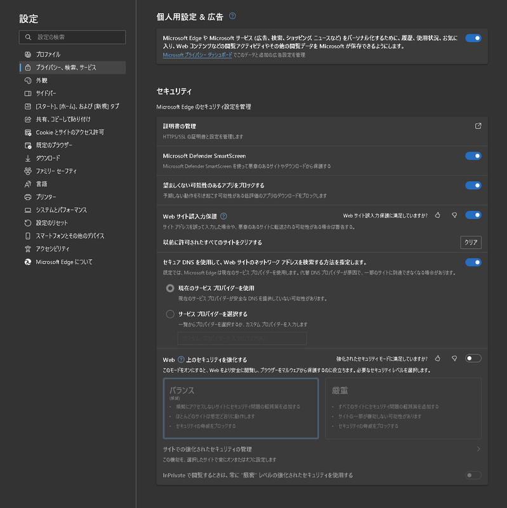Viewport: 507px width, 508px height.
Task: Enable enhanced web security toggle
Action: 473,358
